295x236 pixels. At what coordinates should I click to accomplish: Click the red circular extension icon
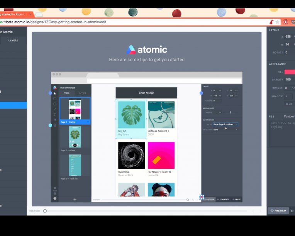coord(285,22)
